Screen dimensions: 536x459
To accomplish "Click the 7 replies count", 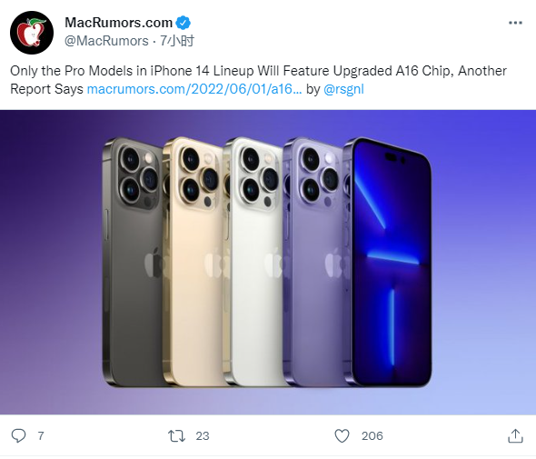I will (41, 436).
